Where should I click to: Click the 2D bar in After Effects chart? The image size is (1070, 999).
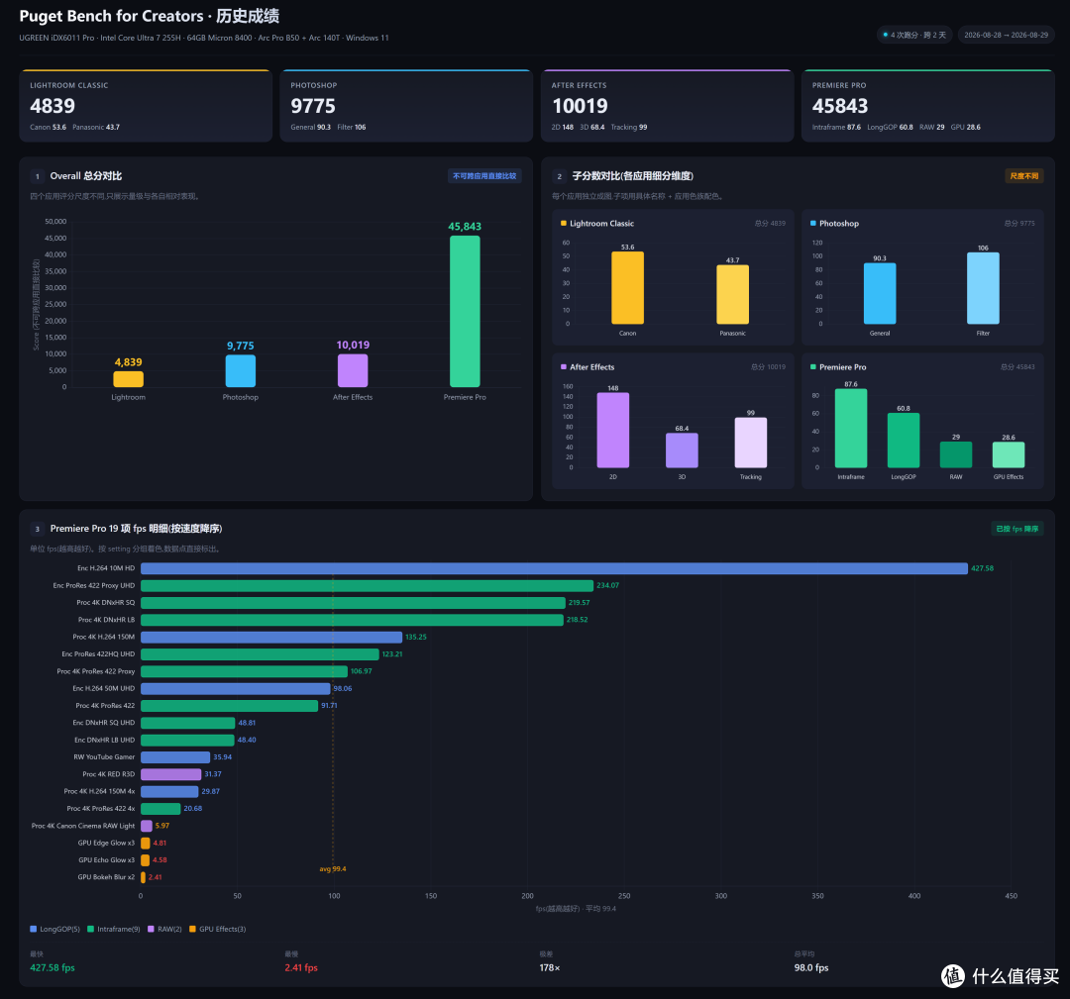(613, 431)
